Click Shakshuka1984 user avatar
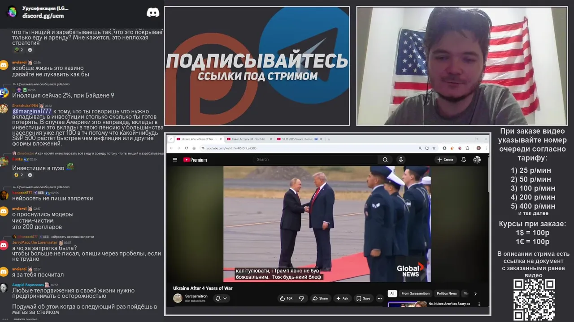Image resolution: width=574 pixels, height=322 pixels. [x=4, y=109]
